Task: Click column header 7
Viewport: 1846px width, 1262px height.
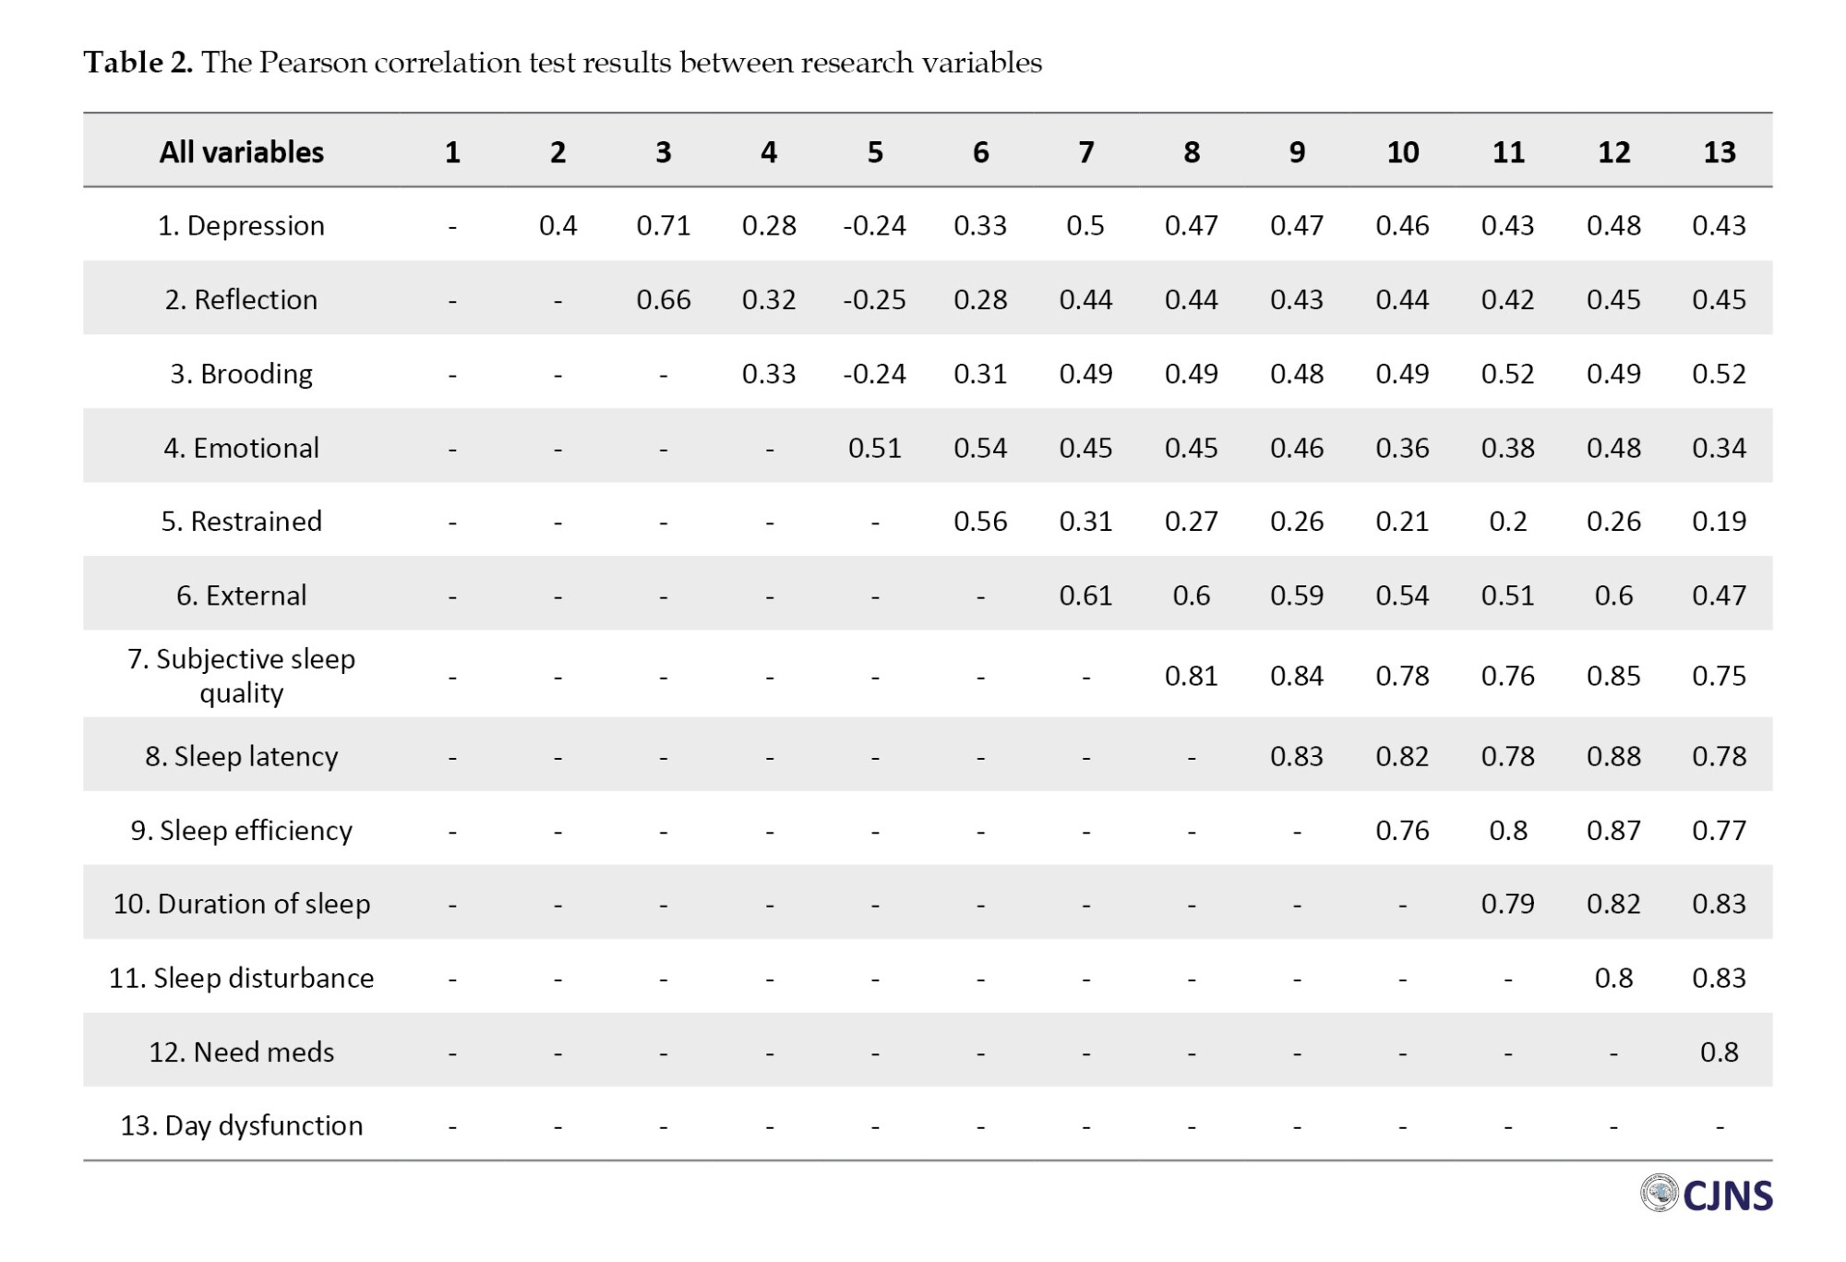Action: 1086,151
